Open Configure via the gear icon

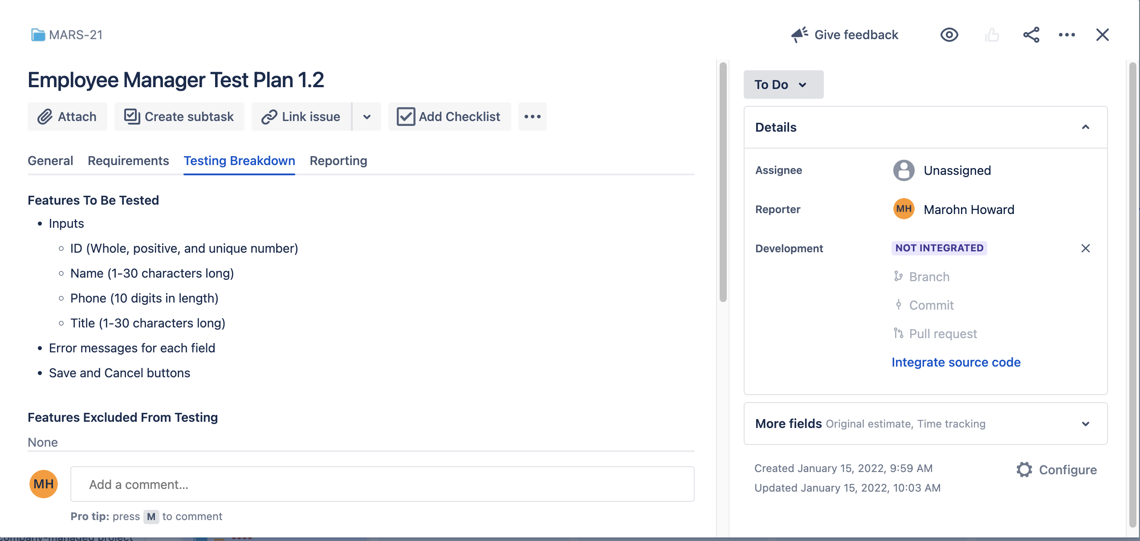click(1024, 469)
